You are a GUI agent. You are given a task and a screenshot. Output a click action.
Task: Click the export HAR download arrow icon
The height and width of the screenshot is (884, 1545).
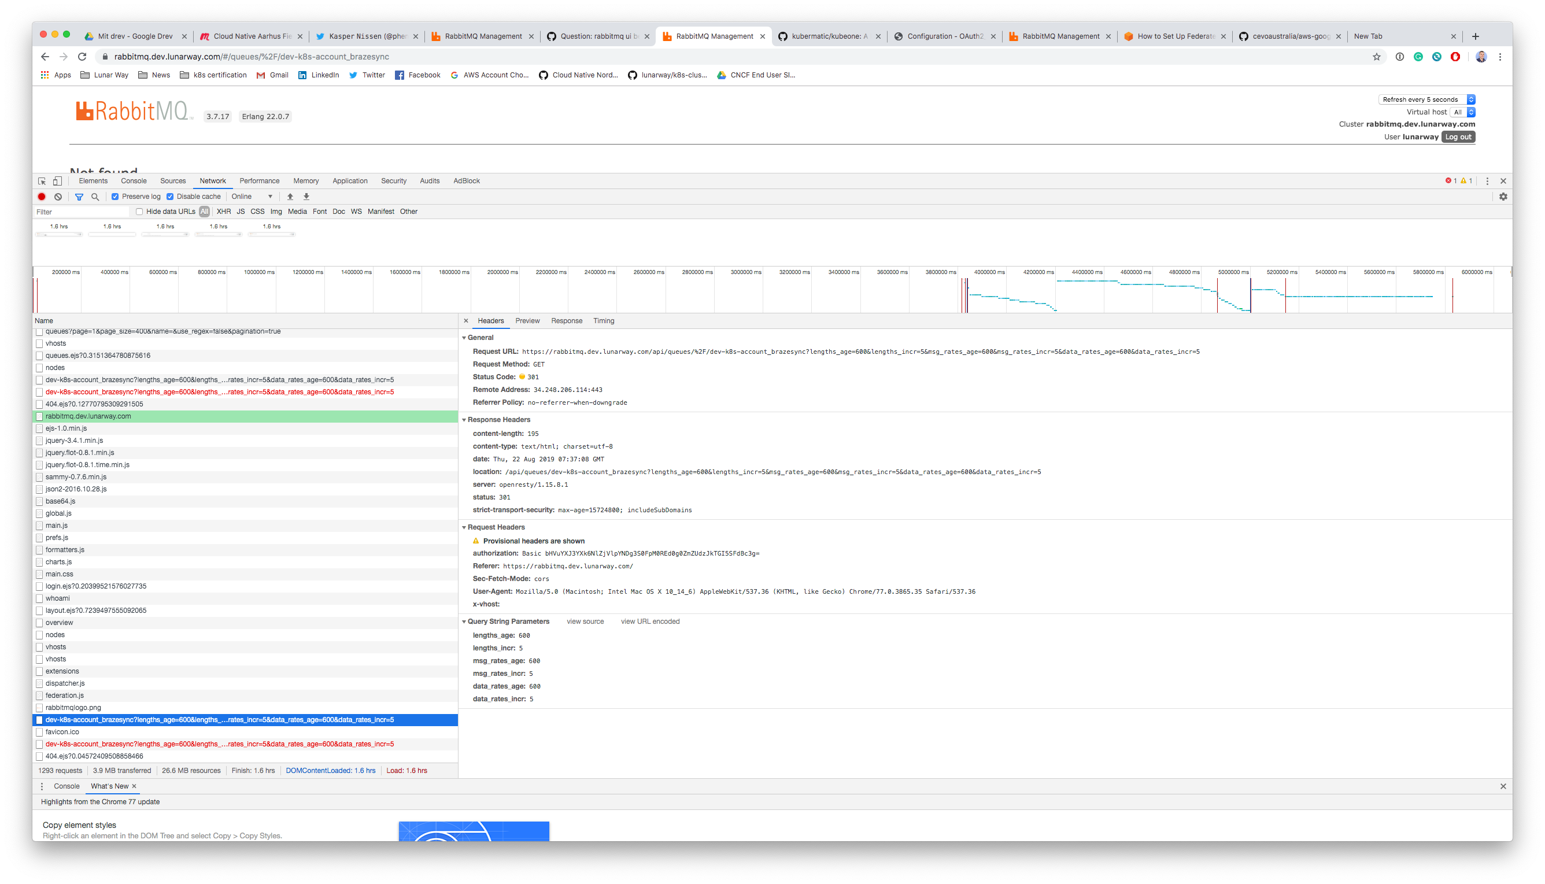306,197
